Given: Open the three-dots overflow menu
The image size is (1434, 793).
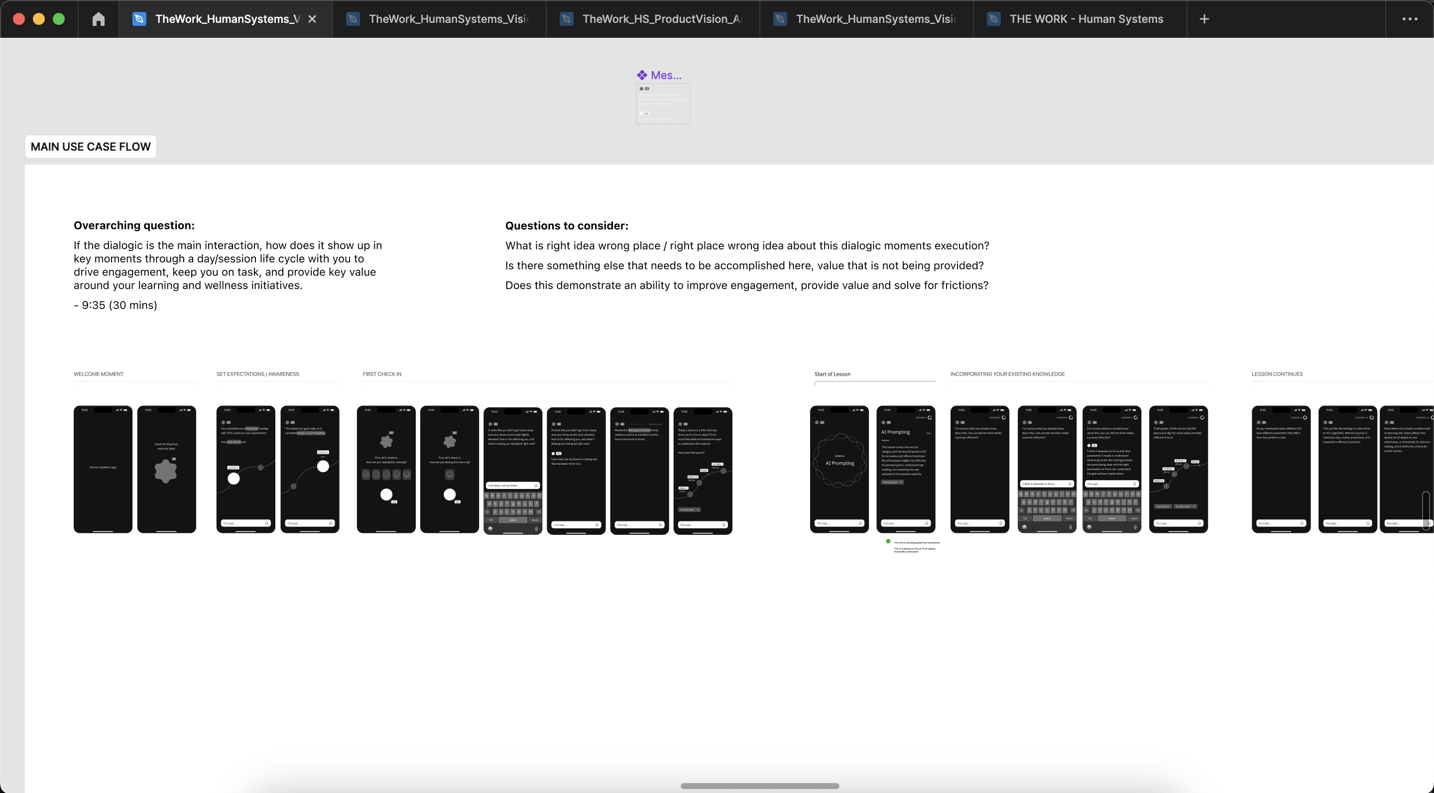Looking at the screenshot, I should click(x=1410, y=19).
